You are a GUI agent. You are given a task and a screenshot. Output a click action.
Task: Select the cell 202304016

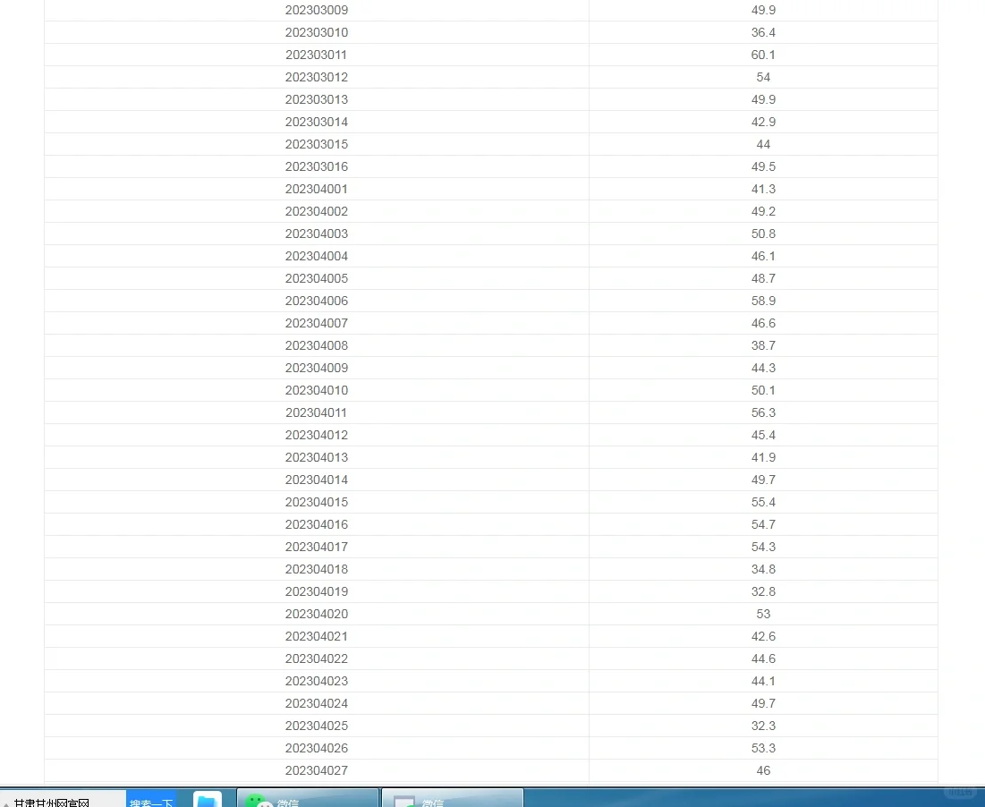[317, 524]
